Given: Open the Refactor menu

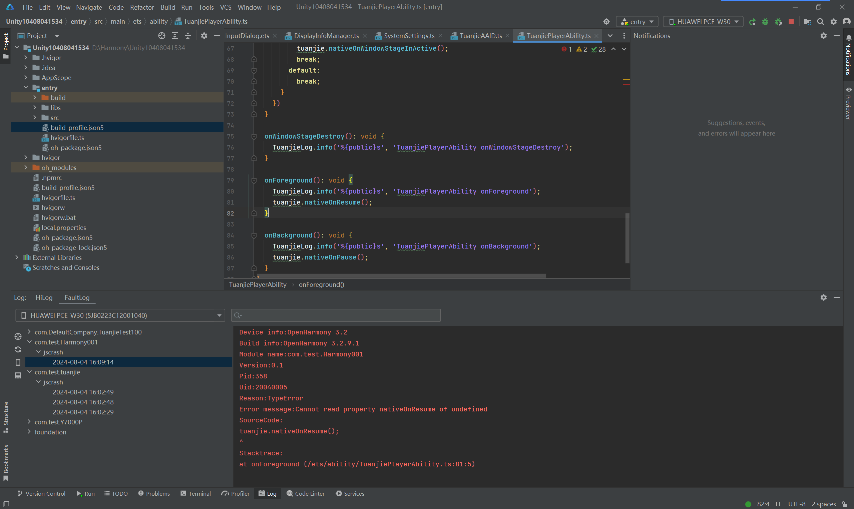Looking at the screenshot, I should (x=142, y=7).
